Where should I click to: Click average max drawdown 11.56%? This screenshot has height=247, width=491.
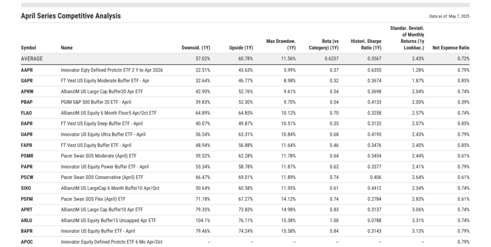288,59
